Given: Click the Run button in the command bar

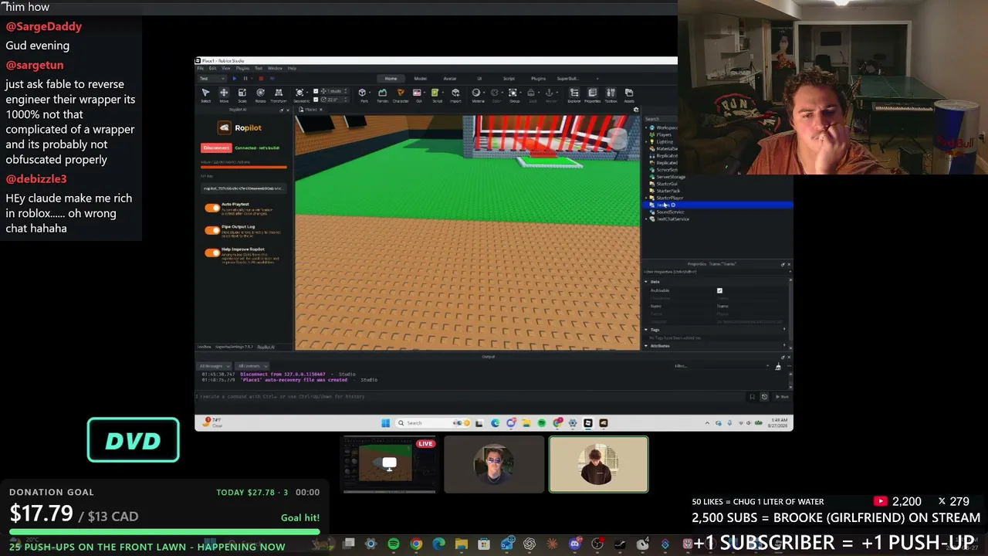Looking at the screenshot, I should point(783,397).
